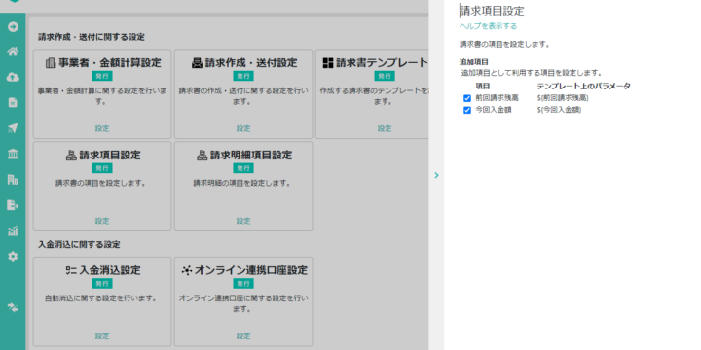Click description 請求明細の項目を設定します。
Image resolution: width=701 pixels, height=350 pixels.
coord(242,183)
